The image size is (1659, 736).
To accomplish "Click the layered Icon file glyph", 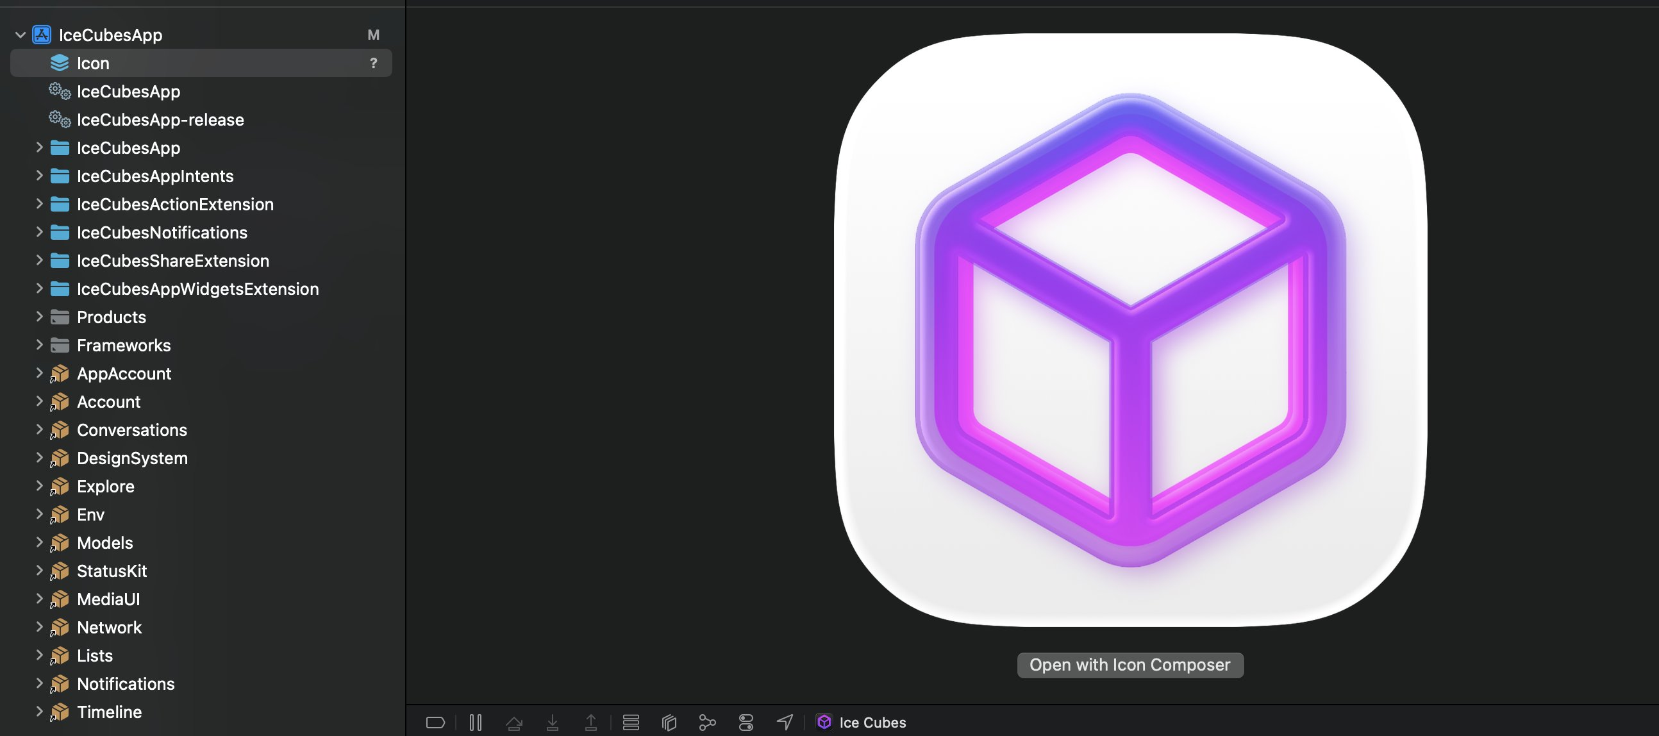I will [59, 63].
